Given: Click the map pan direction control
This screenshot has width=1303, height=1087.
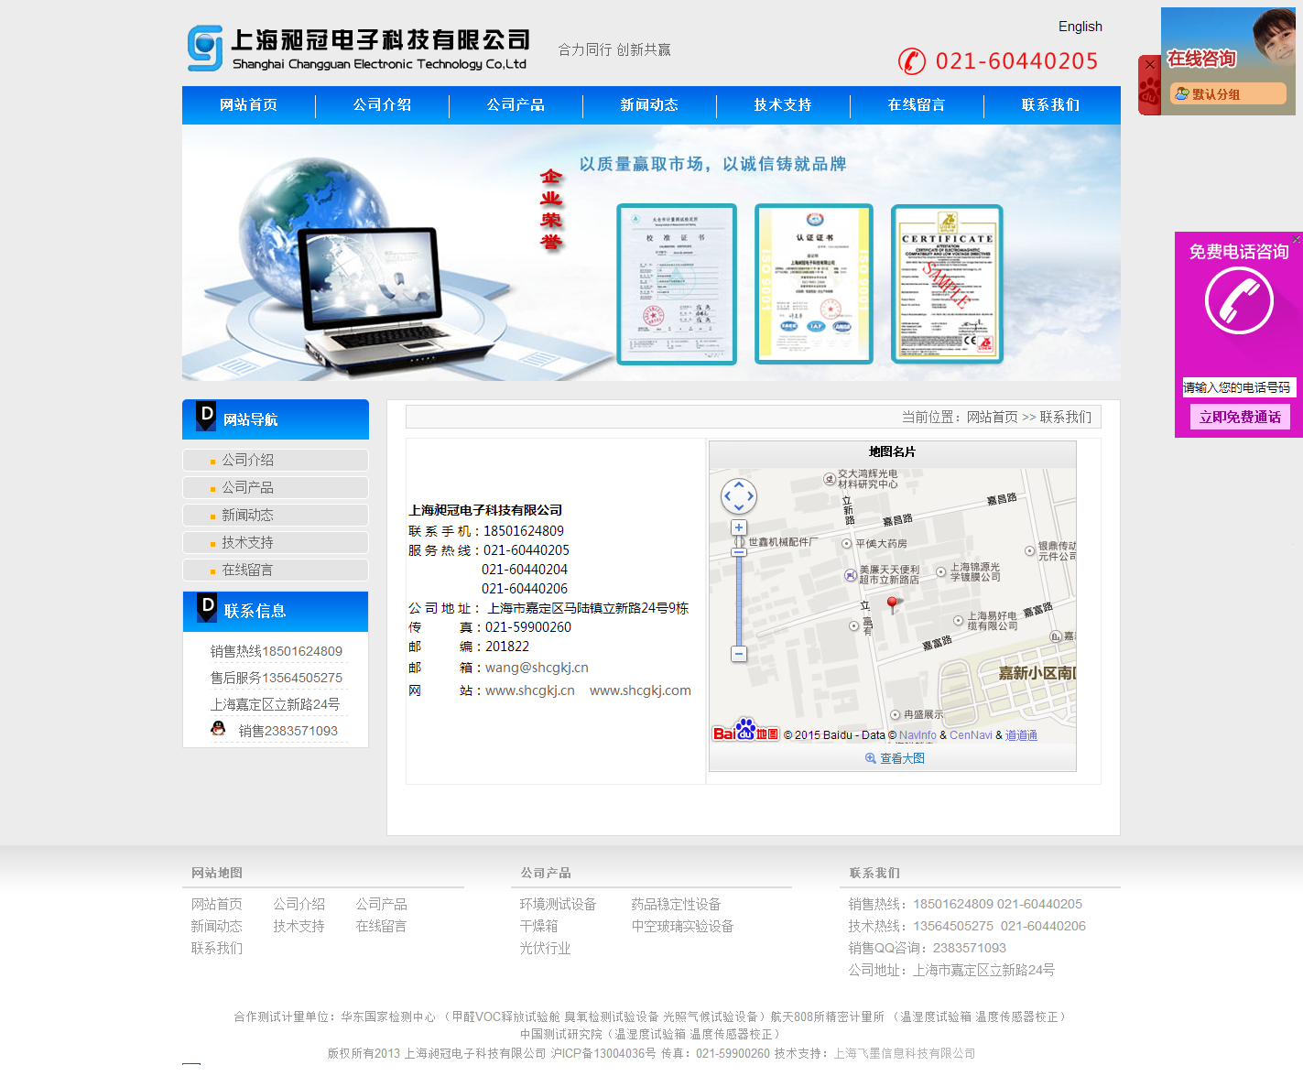Looking at the screenshot, I should tap(739, 496).
